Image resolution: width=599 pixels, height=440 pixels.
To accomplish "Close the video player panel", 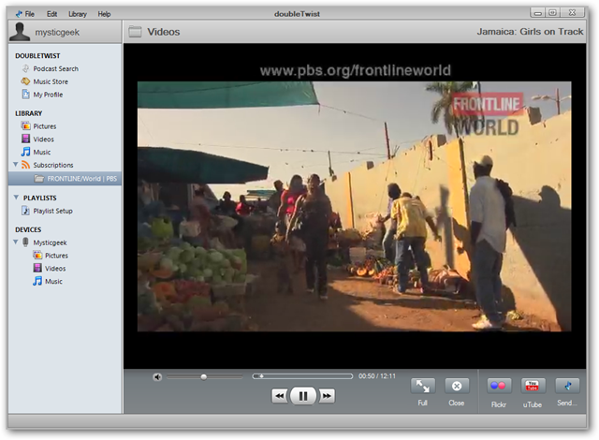I will pyautogui.click(x=457, y=387).
